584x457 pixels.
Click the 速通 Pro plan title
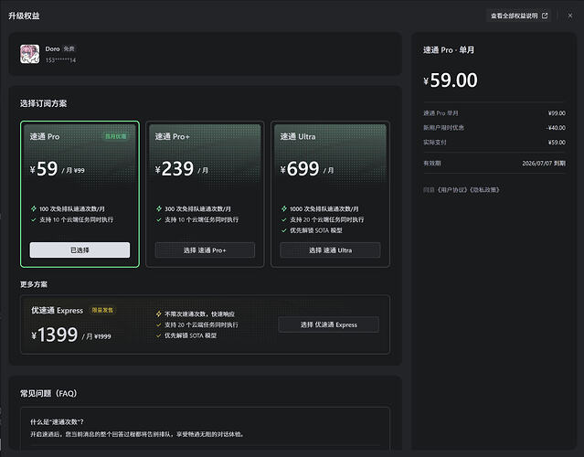click(45, 136)
